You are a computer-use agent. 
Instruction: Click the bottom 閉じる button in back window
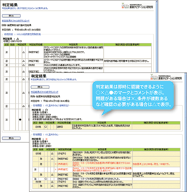tap(11, 138)
